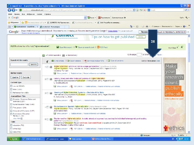Click Next page link
Image resolution: width=194 pixels, height=145 pixels.
(x=160, y=55)
